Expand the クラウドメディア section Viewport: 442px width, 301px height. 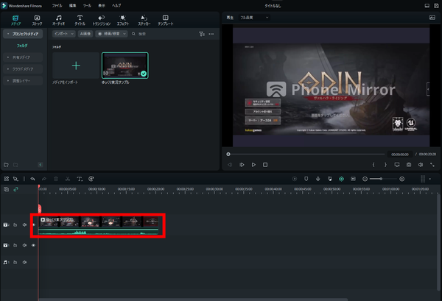(8, 69)
